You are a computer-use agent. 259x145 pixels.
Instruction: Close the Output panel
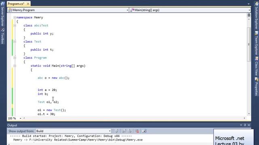(249, 125)
